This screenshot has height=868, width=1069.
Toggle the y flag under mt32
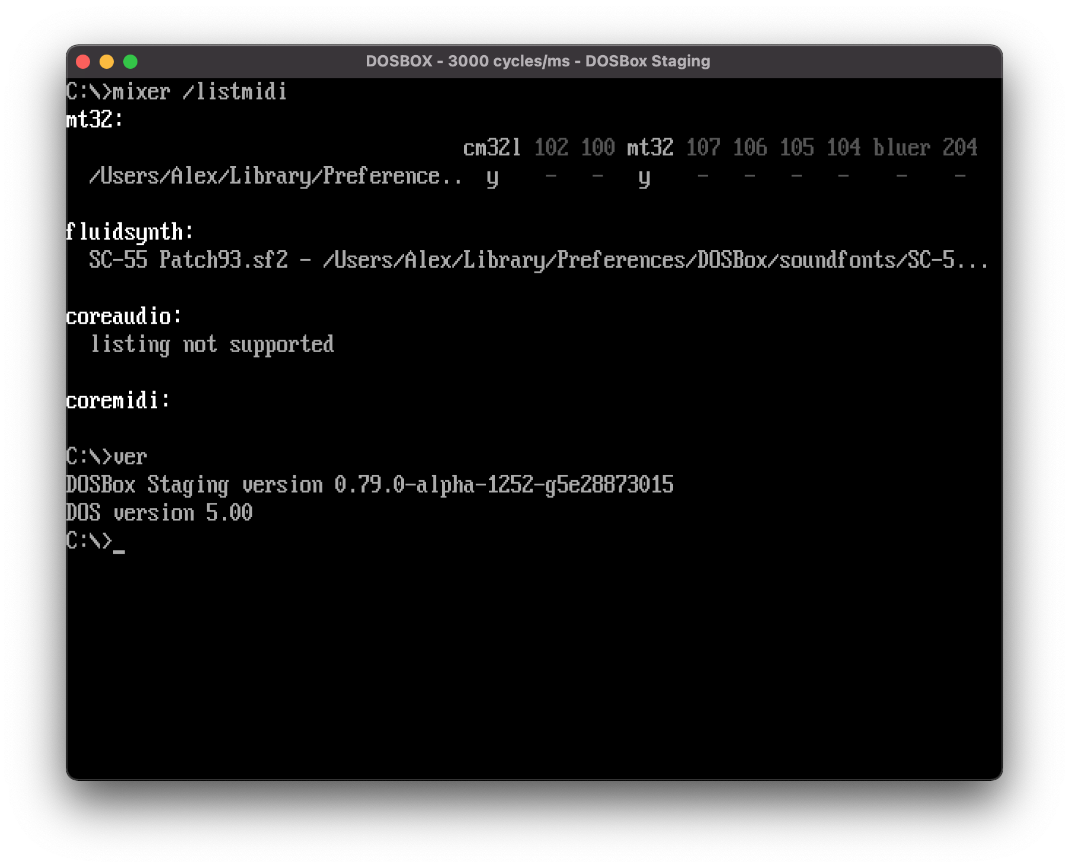coord(645,176)
